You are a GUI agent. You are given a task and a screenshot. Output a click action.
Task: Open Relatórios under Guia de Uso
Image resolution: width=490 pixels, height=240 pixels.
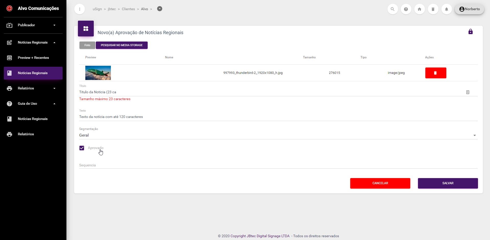33,134
